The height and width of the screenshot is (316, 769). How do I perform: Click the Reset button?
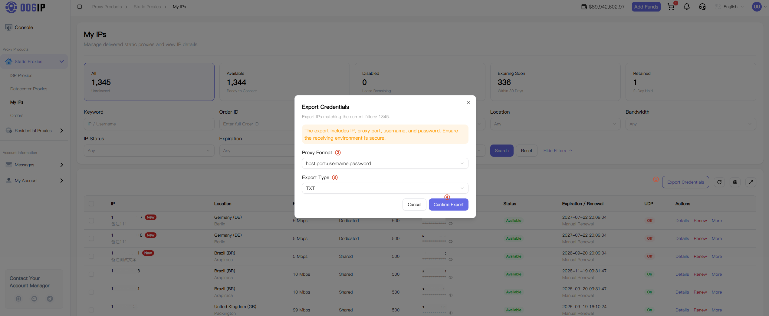[x=527, y=151]
